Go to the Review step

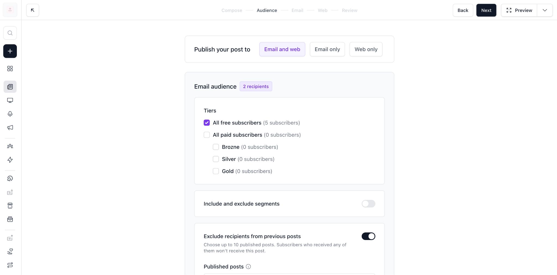(349, 10)
